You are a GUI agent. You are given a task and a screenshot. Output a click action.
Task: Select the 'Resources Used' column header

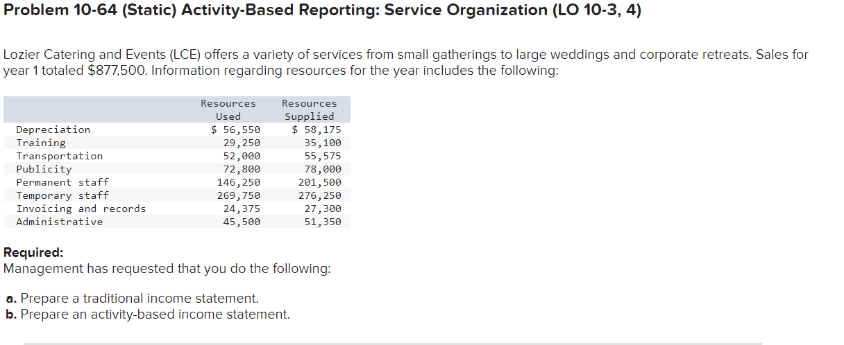pyautogui.click(x=228, y=109)
